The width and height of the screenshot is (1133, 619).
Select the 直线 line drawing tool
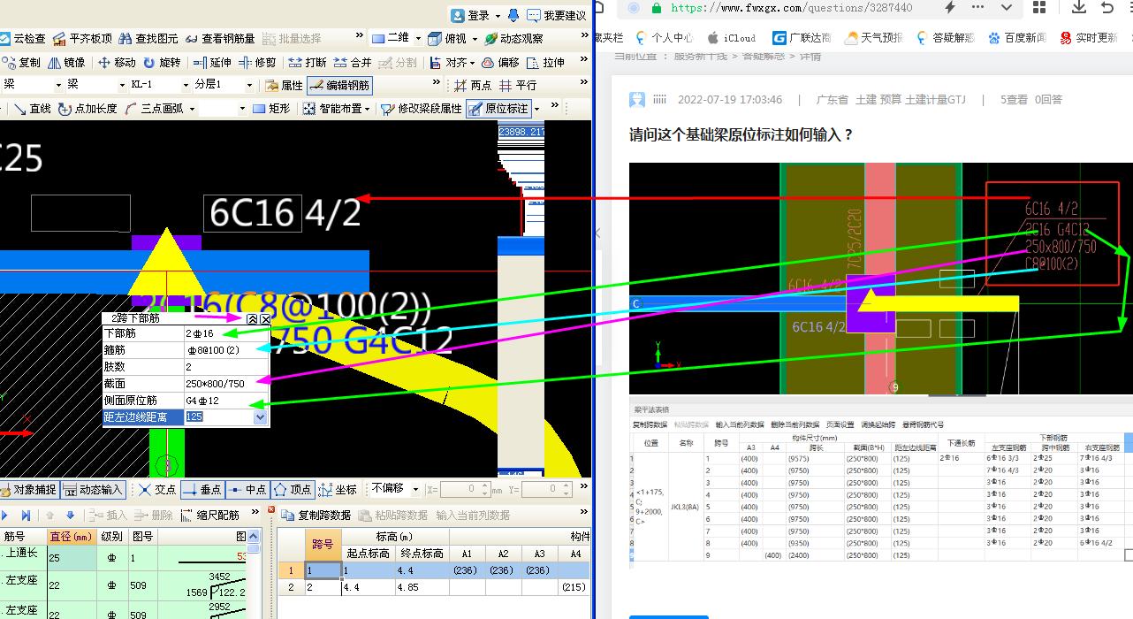tap(33, 109)
